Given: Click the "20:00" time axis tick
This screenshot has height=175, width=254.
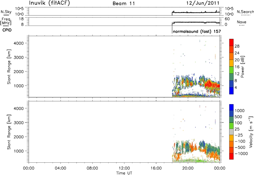Looking at the screenshot, I should point(188,168).
